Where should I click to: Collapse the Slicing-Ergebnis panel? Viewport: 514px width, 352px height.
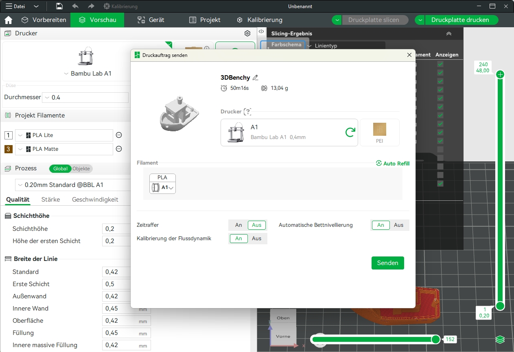[x=449, y=34]
